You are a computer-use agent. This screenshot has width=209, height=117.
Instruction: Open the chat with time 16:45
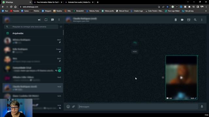(x=33, y=78)
